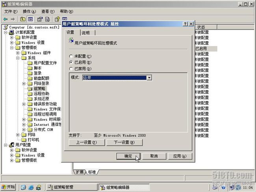Viewport: 256px width, 192px height.
Task: Click the 确定 button
Action: point(128,156)
